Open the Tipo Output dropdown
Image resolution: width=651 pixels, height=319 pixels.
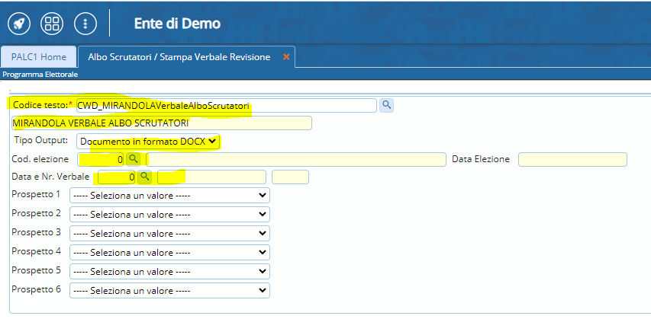point(148,141)
